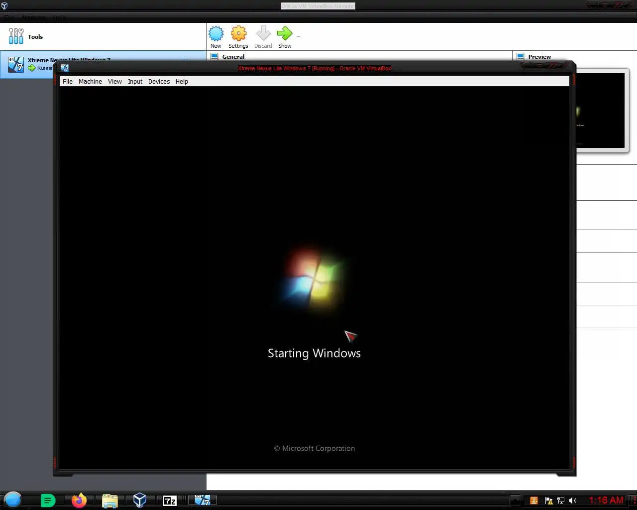Click the General section header in Manager
Screen dimensions: 637x510
[x=233, y=56]
